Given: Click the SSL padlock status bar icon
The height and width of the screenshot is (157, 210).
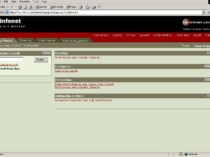Looking at the screenshot, I should (181, 154).
